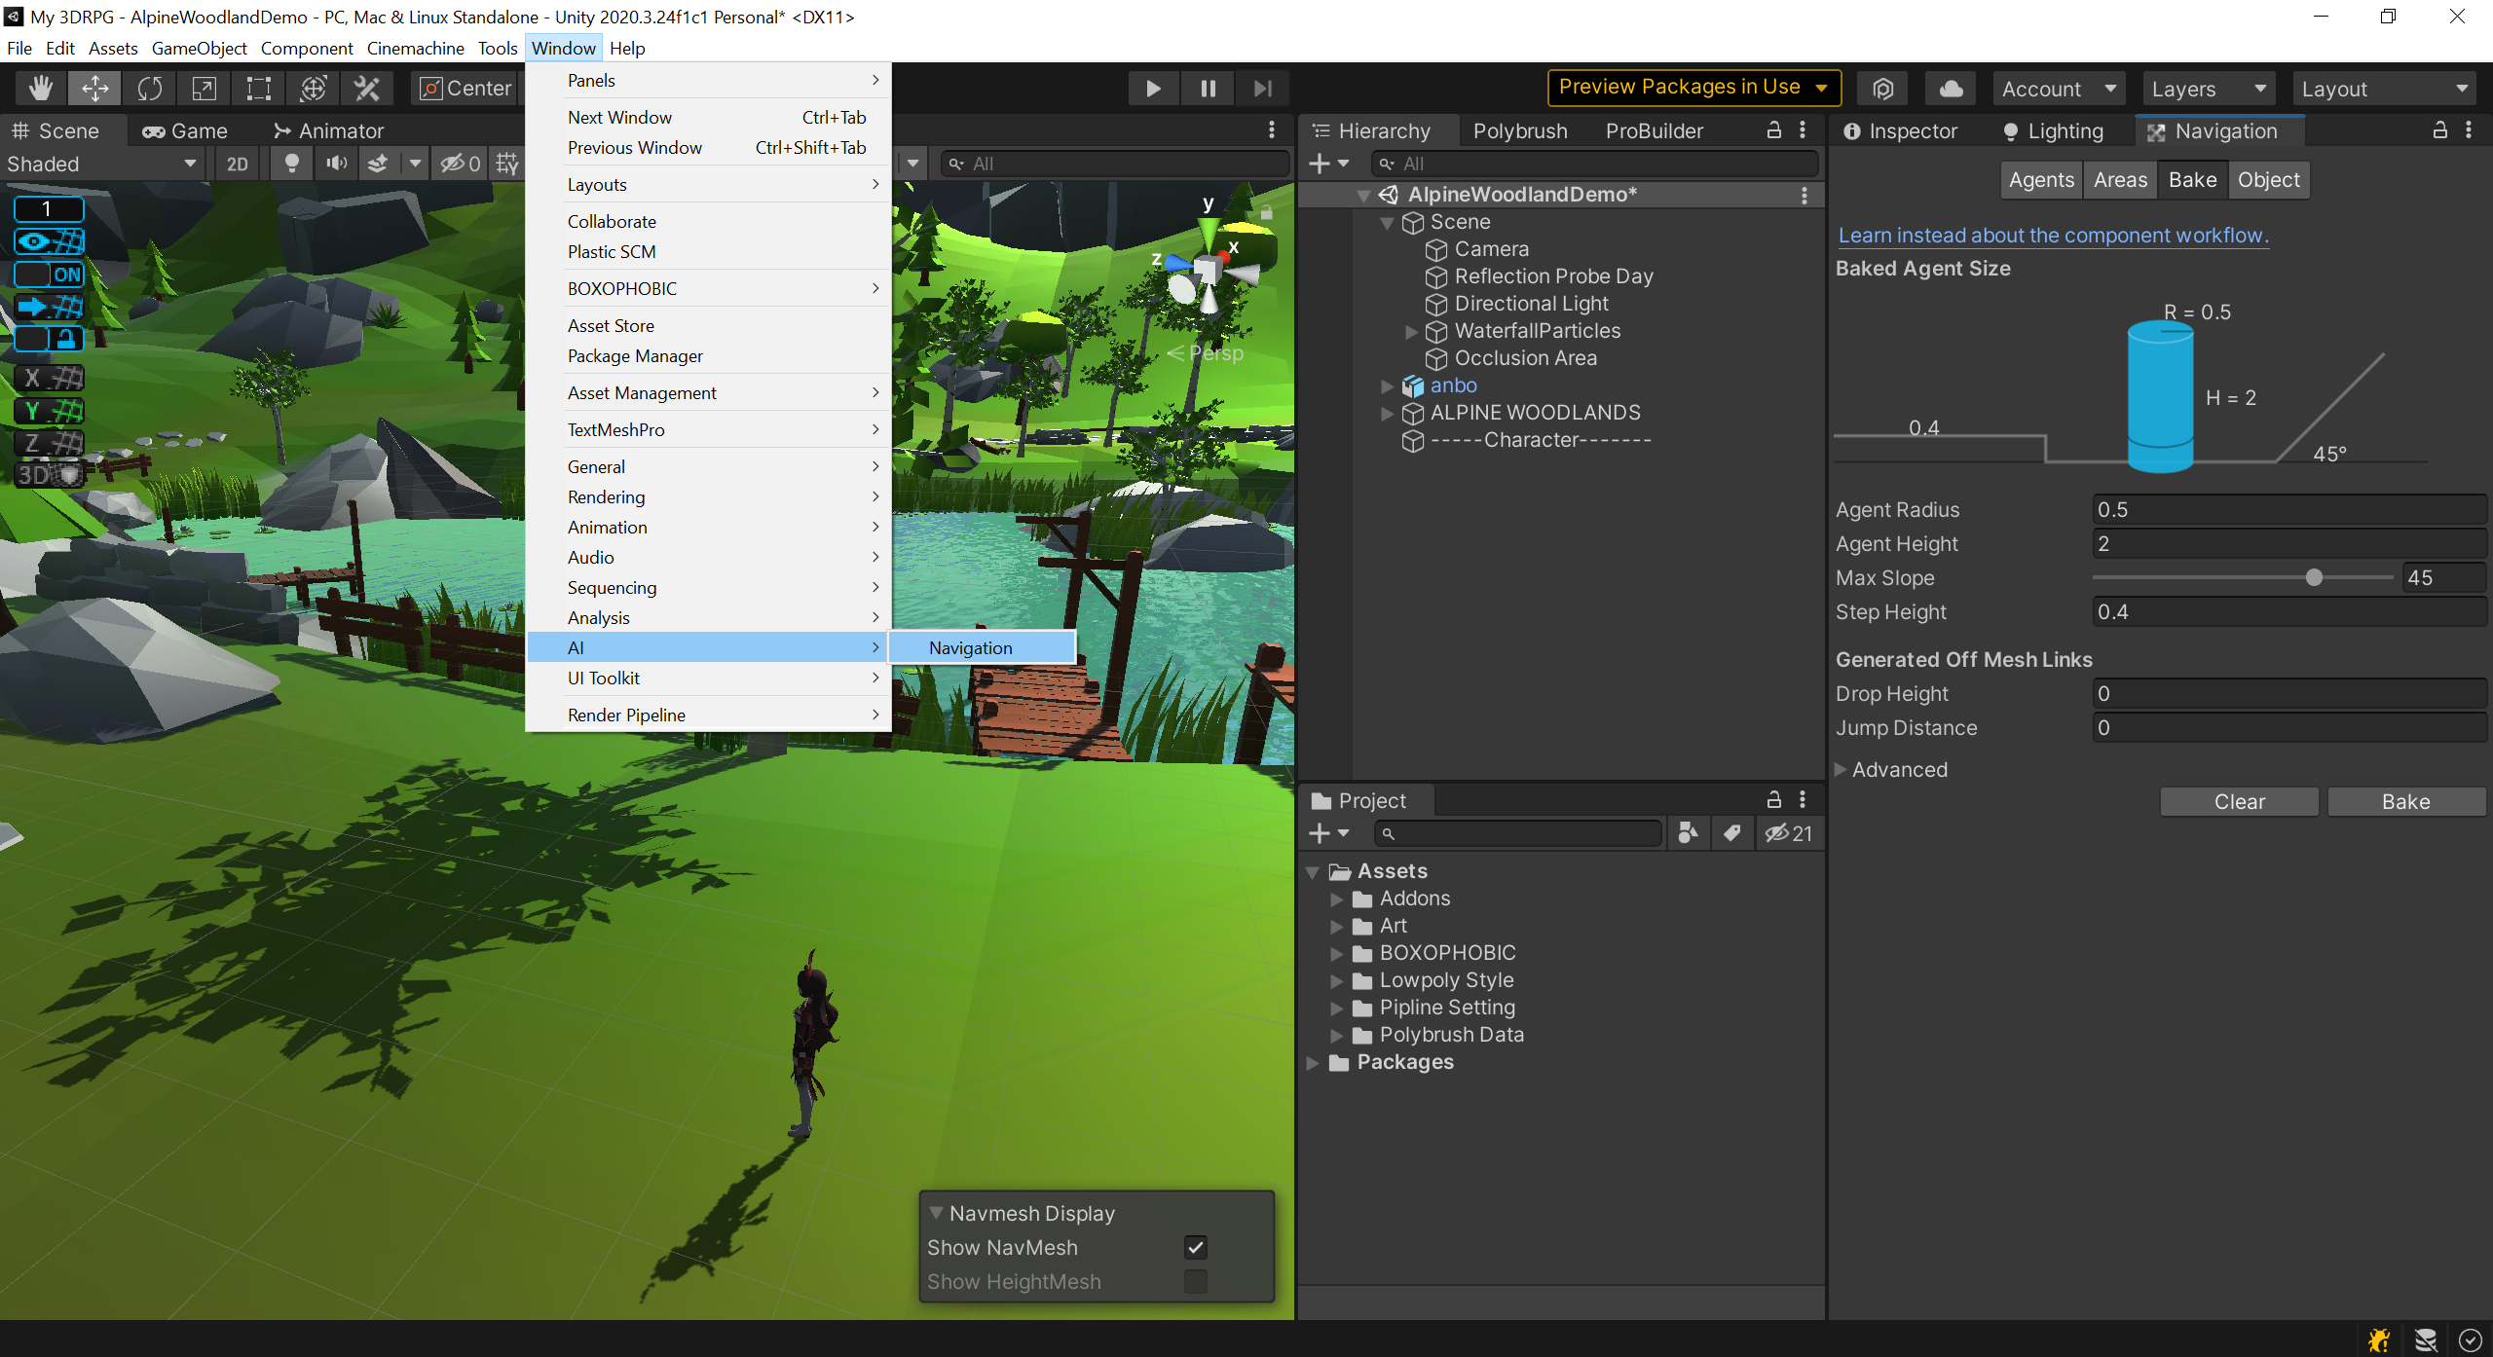Viewport: 2493px width, 1357px height.
Task: Switch to the Polybrush tab
Action: tap(1520, 130)
